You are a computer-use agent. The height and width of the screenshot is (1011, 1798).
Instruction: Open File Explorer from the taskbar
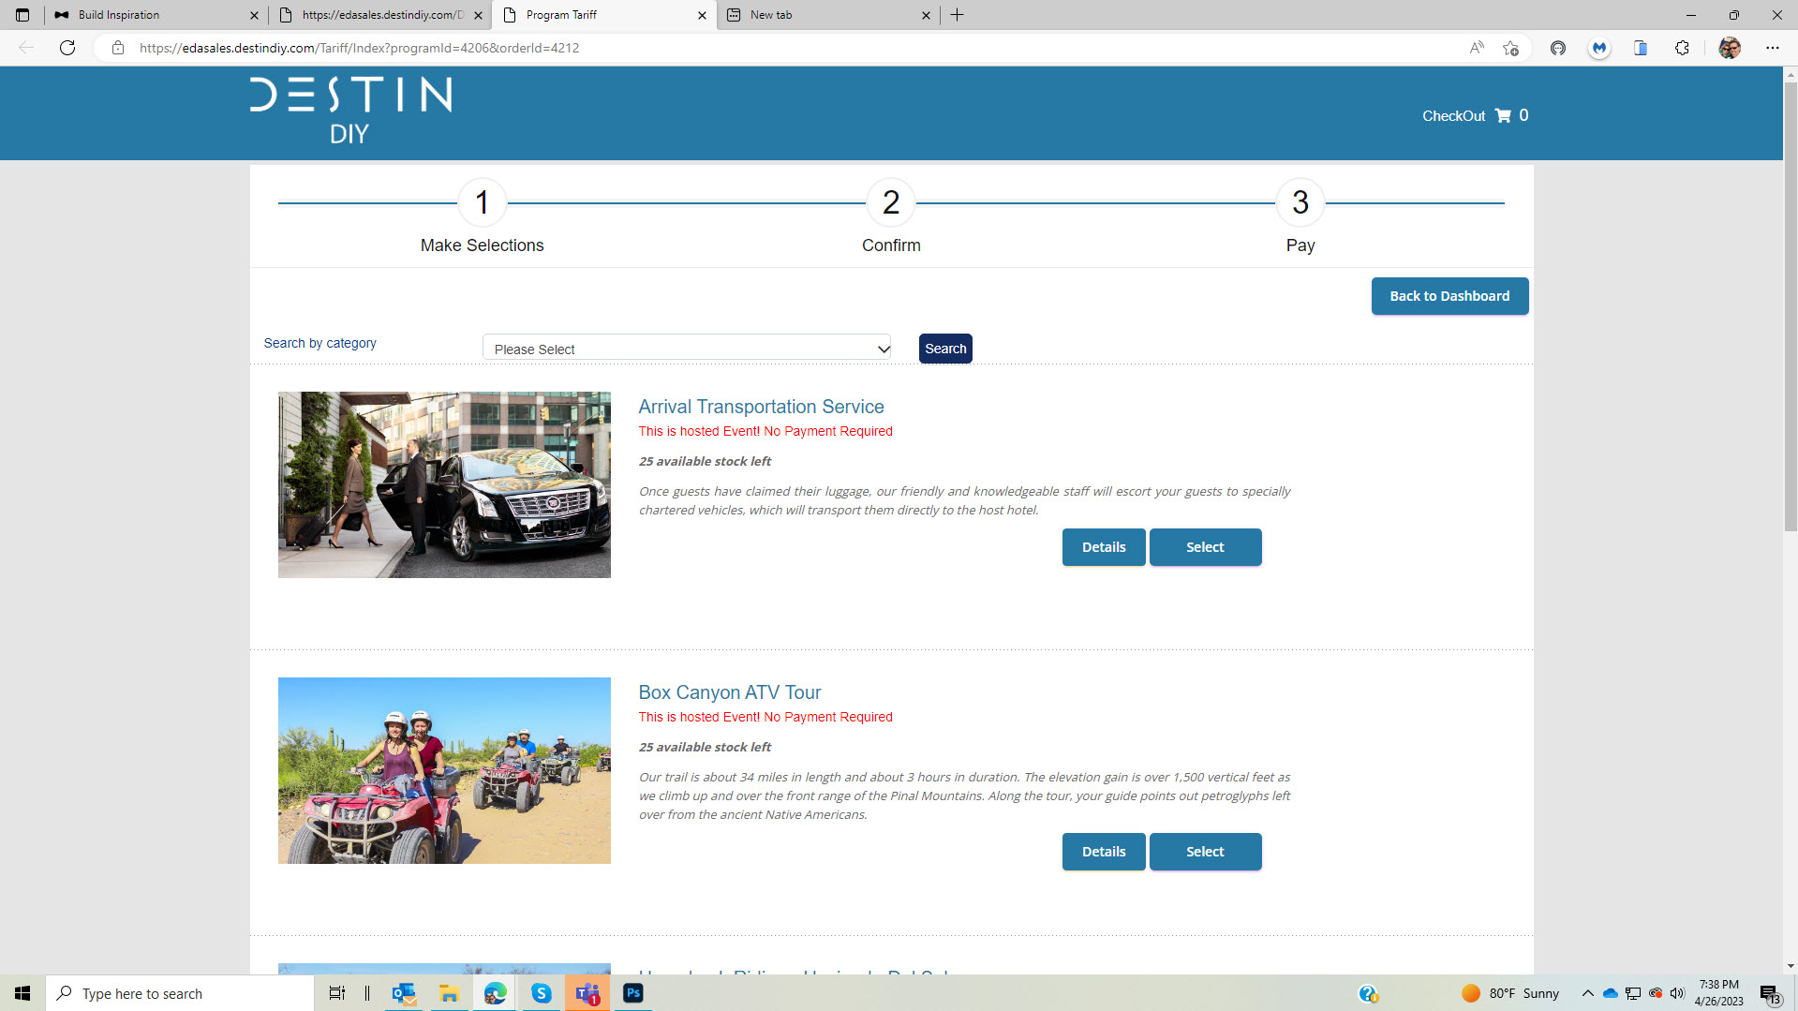click(449, 993)
